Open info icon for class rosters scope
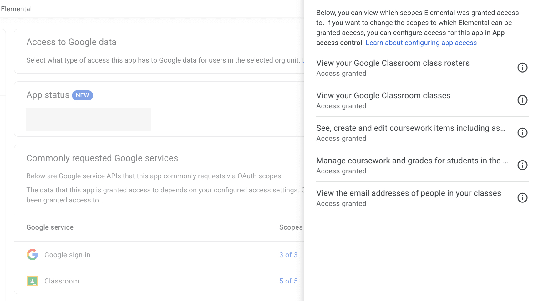The width and height of the screenshot is (533, 301). click(x=522, y=68)
